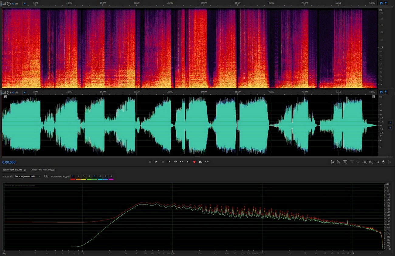
Task: Zoom in amplitude with leftmost zoom icon
Action: (x=333, y=162)
